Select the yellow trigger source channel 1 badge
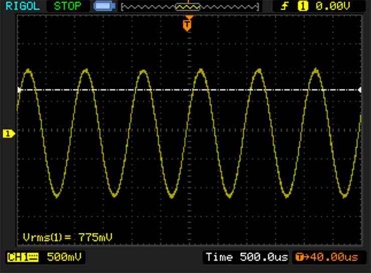This screenshot has height=273, width=371. tap(302, 7)
